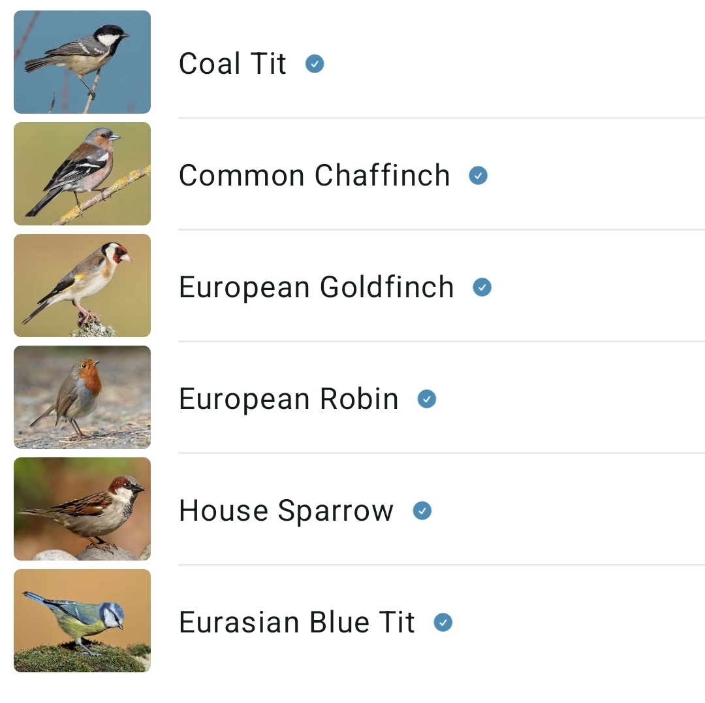This screenshot has width=705, height=703.
Task: Click the Coal Tit species name
Action: (232, 64)
